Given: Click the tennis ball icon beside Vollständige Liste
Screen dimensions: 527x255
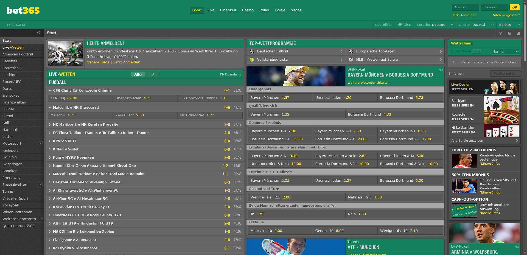Looking at the screenshot, I should click(x=252, y=60).
